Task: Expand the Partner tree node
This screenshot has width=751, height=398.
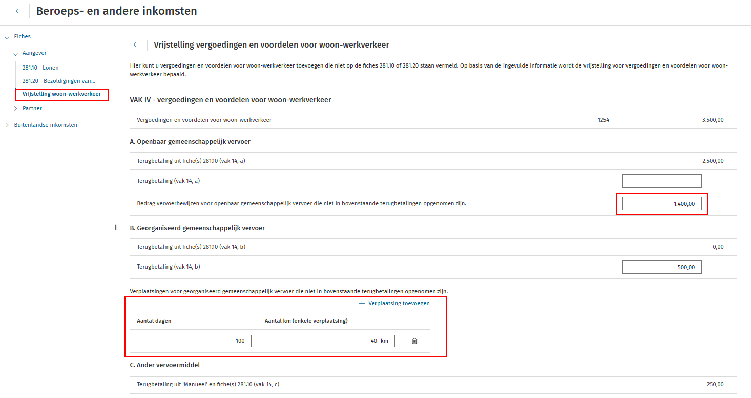Action: [x=16, y=108]
